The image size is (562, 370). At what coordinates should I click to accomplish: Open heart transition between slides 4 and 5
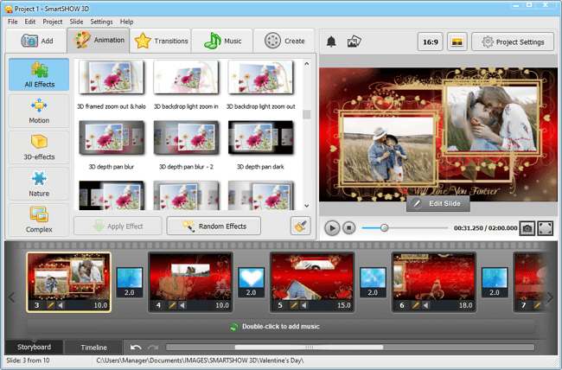[x=252, y=282]
